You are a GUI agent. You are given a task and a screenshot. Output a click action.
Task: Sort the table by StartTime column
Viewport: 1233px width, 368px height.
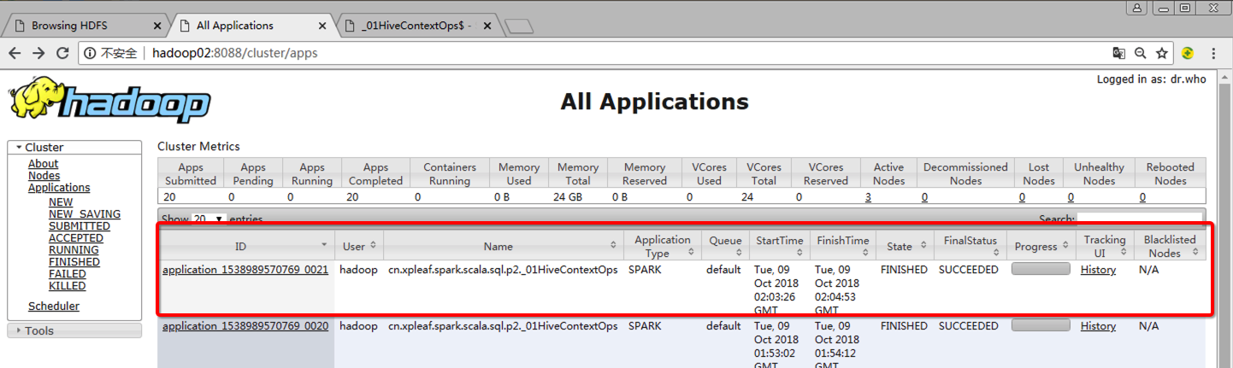(x=780, y=246)
